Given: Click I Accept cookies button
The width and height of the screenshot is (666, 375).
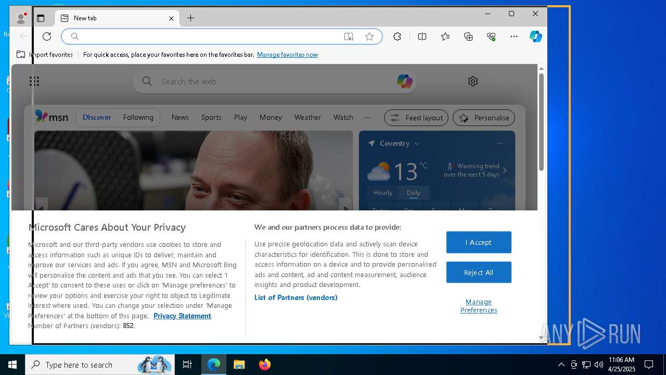Looking at the screenshot, I should coord(479,242).
